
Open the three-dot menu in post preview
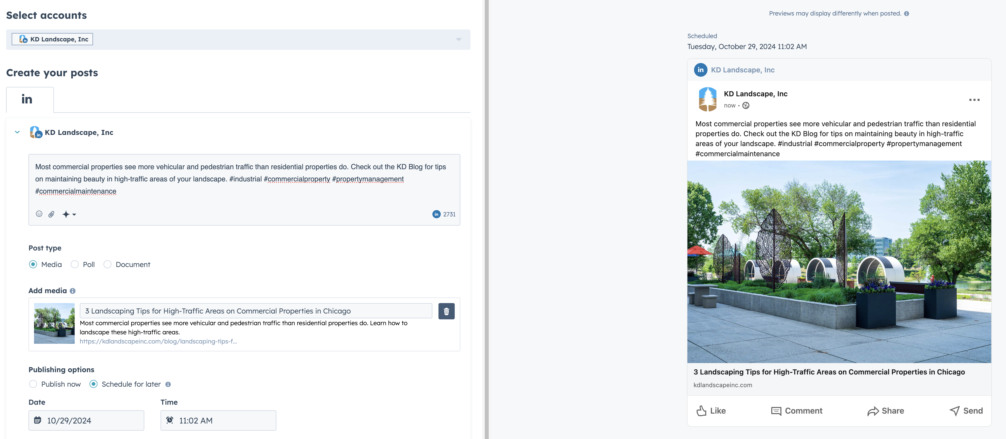tap(974, 100)
